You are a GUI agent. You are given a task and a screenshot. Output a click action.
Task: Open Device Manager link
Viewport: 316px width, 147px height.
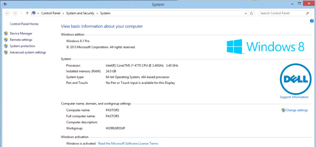coord(21,34)
